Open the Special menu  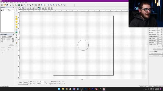(19, 3)
